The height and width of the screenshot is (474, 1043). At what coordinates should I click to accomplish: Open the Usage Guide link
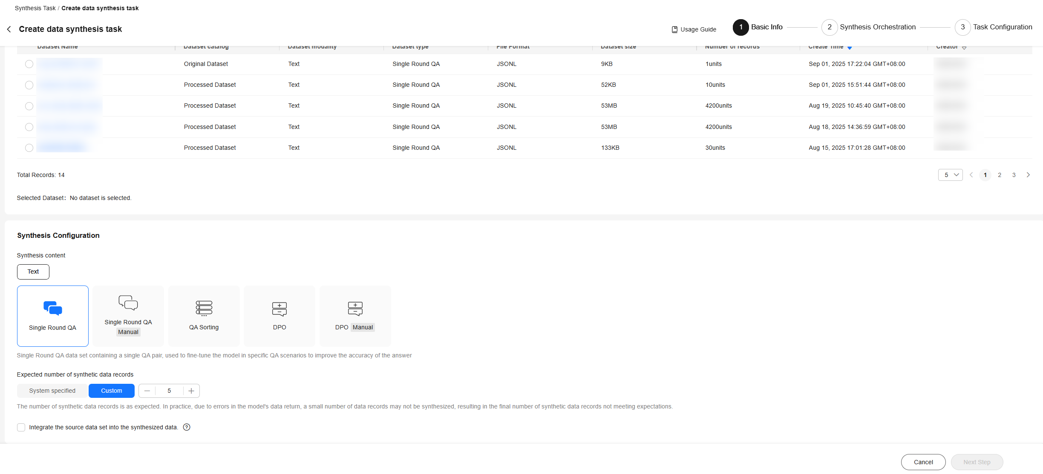point(694,29)
